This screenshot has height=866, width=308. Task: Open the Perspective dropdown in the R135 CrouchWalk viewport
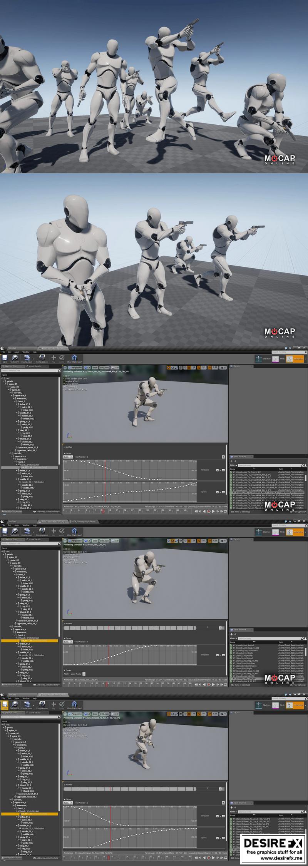75,368
